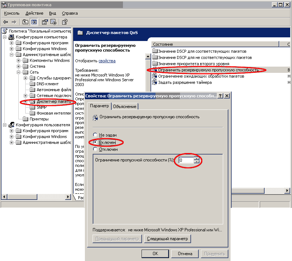The width and height of the screenshot is (292, 261).
Task: Click the SNMP folder icon in tree
Action: coord(33,107)
